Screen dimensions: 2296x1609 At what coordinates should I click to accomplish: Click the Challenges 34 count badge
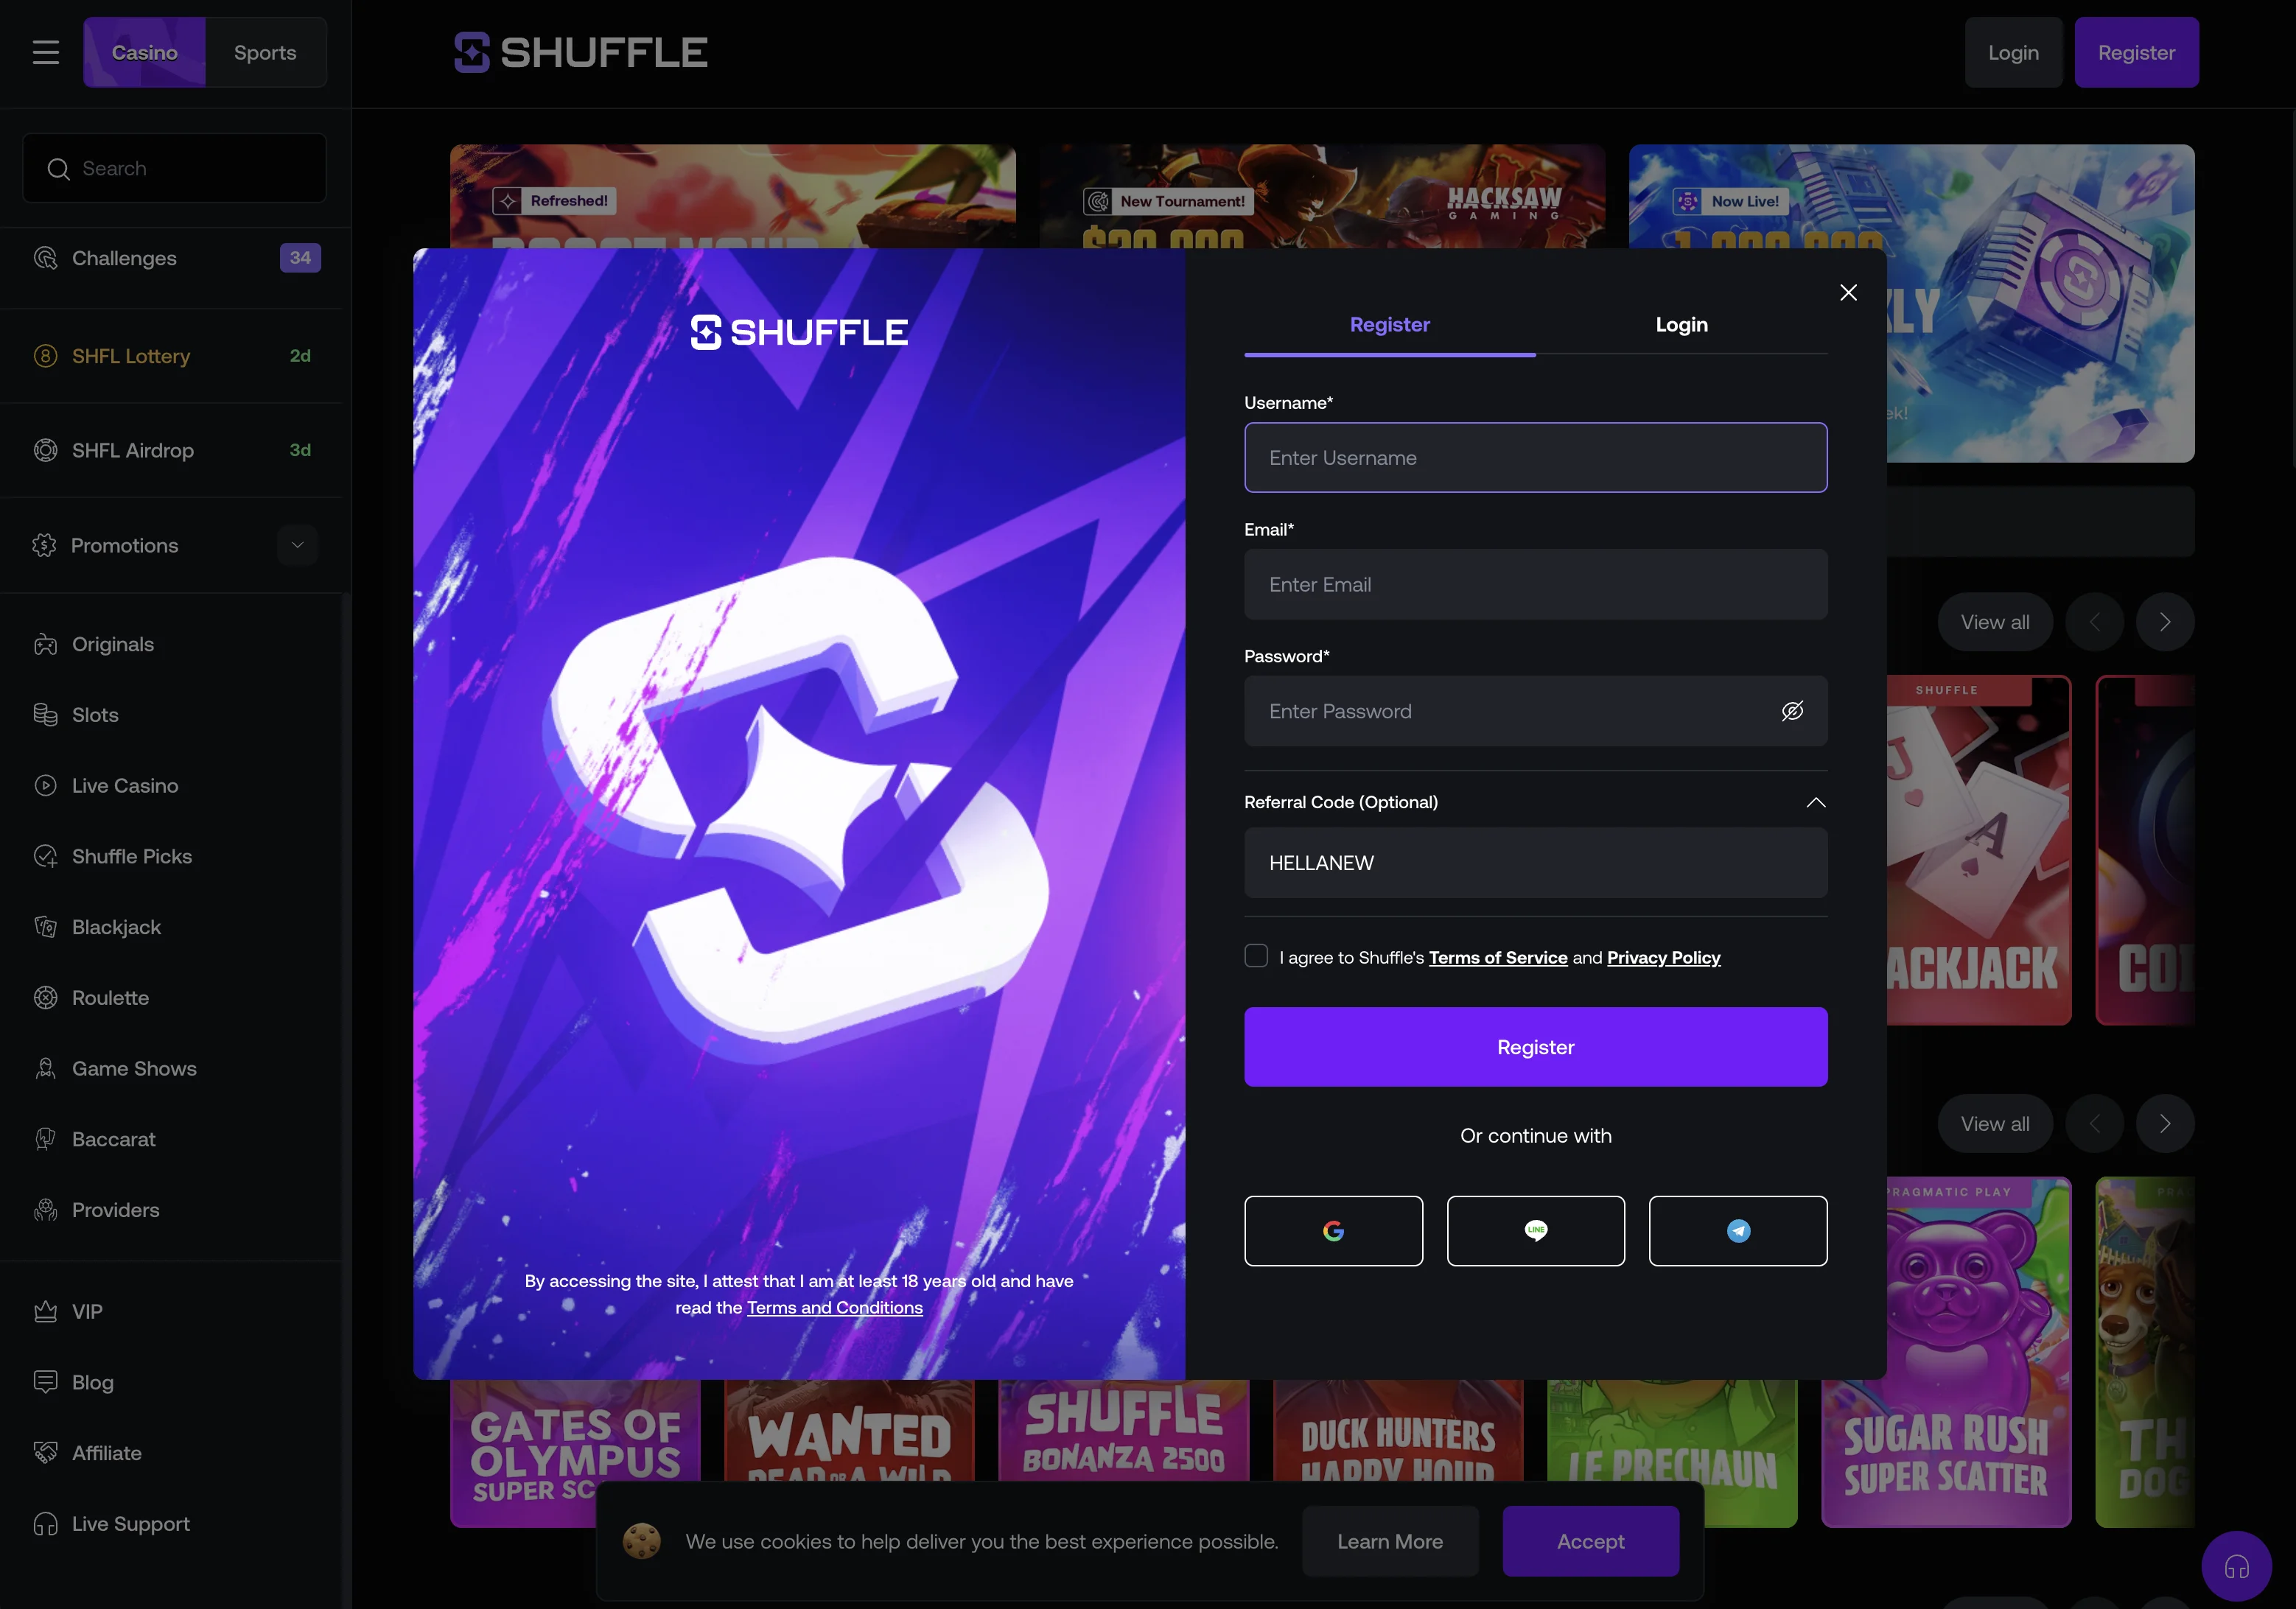pyautogui.click(x=300, y=258)
